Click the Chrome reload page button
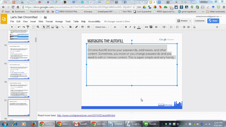 [13, 7]
